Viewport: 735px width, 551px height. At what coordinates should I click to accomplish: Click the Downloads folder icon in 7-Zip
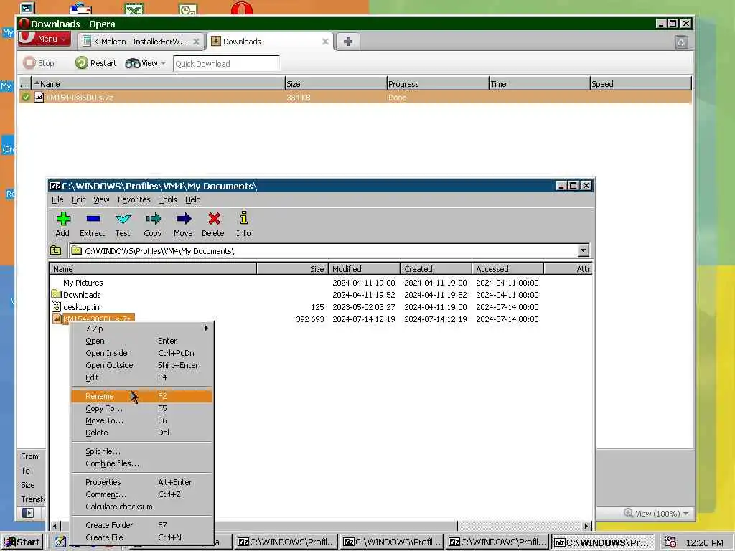coord(56,294)
